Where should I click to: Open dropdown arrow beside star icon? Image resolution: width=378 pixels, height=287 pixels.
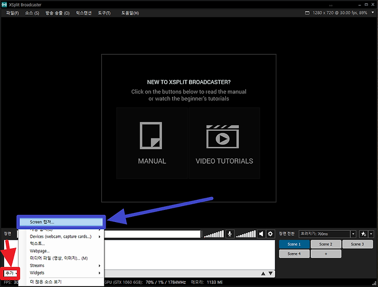tap(371, 233)
